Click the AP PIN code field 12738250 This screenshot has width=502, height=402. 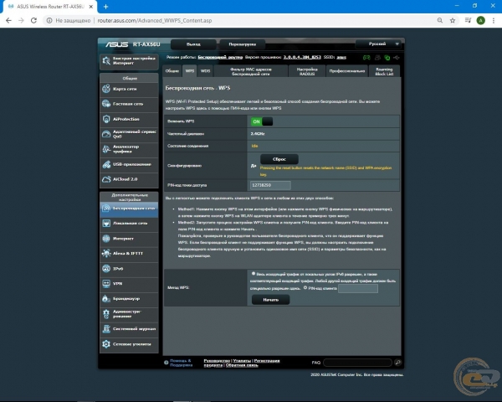[270, 185]
